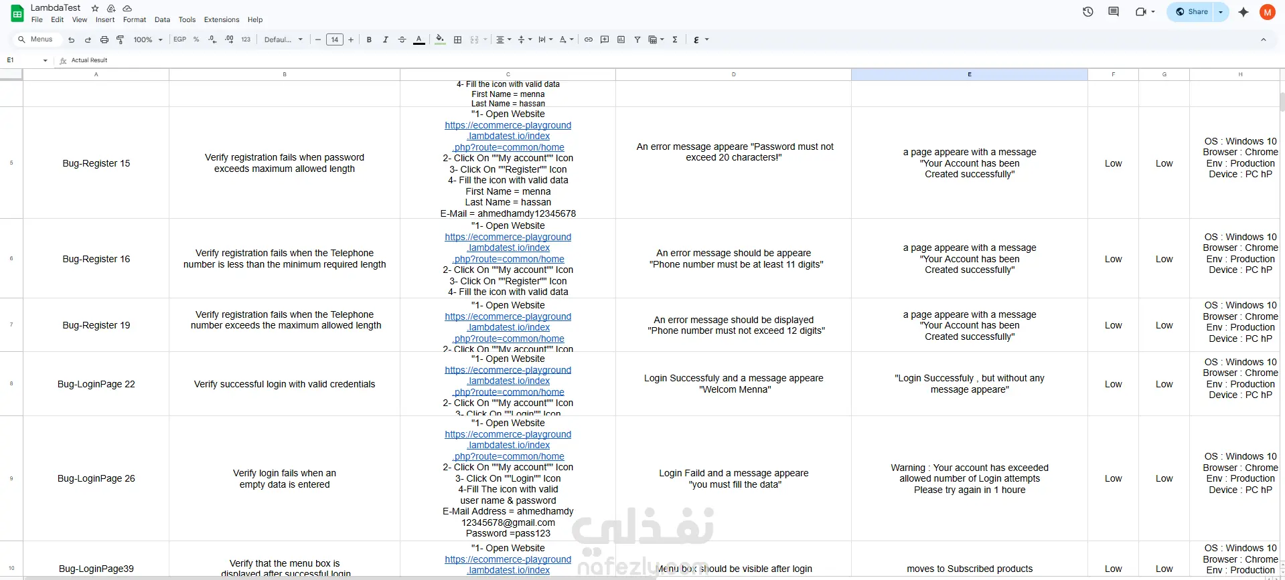Image resolution: width=1285 pixels, height=580 pixels.
Task: Insert a chart
Action: click(x=621, y=39)
